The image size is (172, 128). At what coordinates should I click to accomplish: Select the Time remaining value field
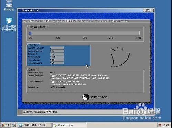[57, 63]
